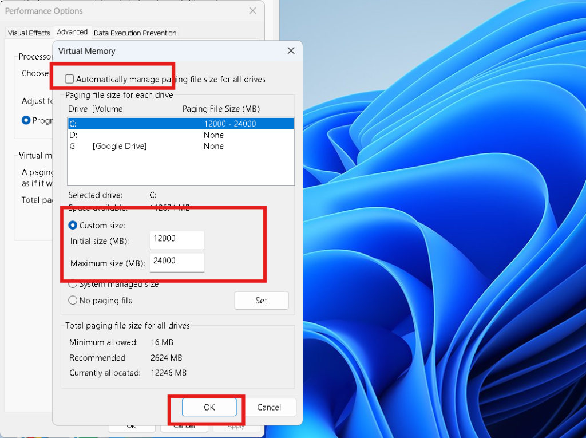Click in the Initial size field

[x=176, y=240]
